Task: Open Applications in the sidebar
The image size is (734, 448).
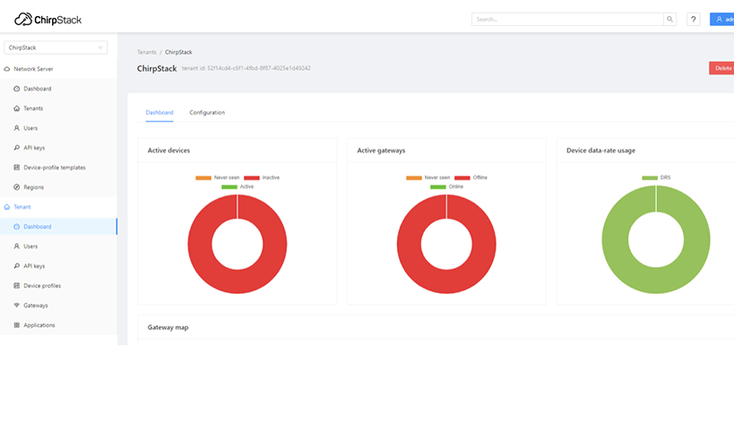Action: coord(39,325)
